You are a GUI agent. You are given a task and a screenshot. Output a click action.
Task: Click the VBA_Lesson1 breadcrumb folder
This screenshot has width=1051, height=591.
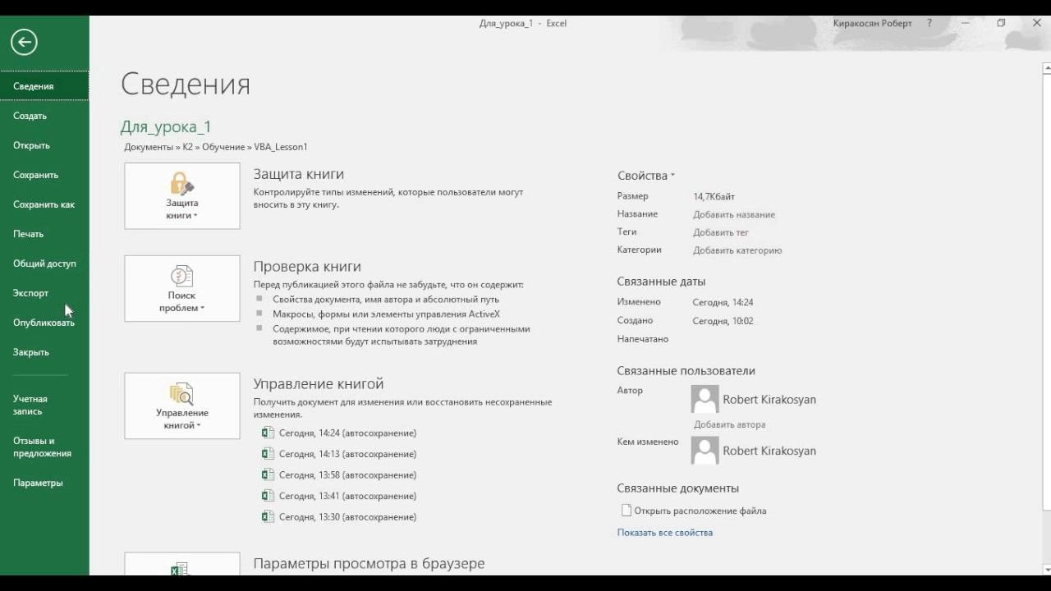[x=281, y=147]
